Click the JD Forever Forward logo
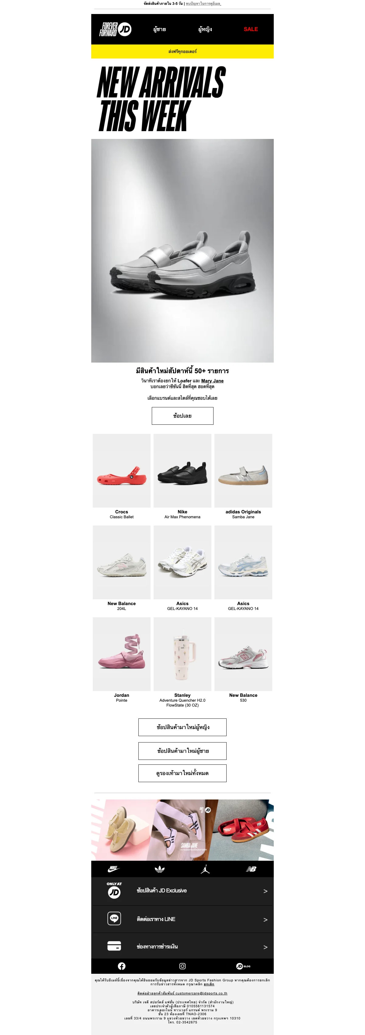This screenshot has height=1035, width=365. point(116,29)
